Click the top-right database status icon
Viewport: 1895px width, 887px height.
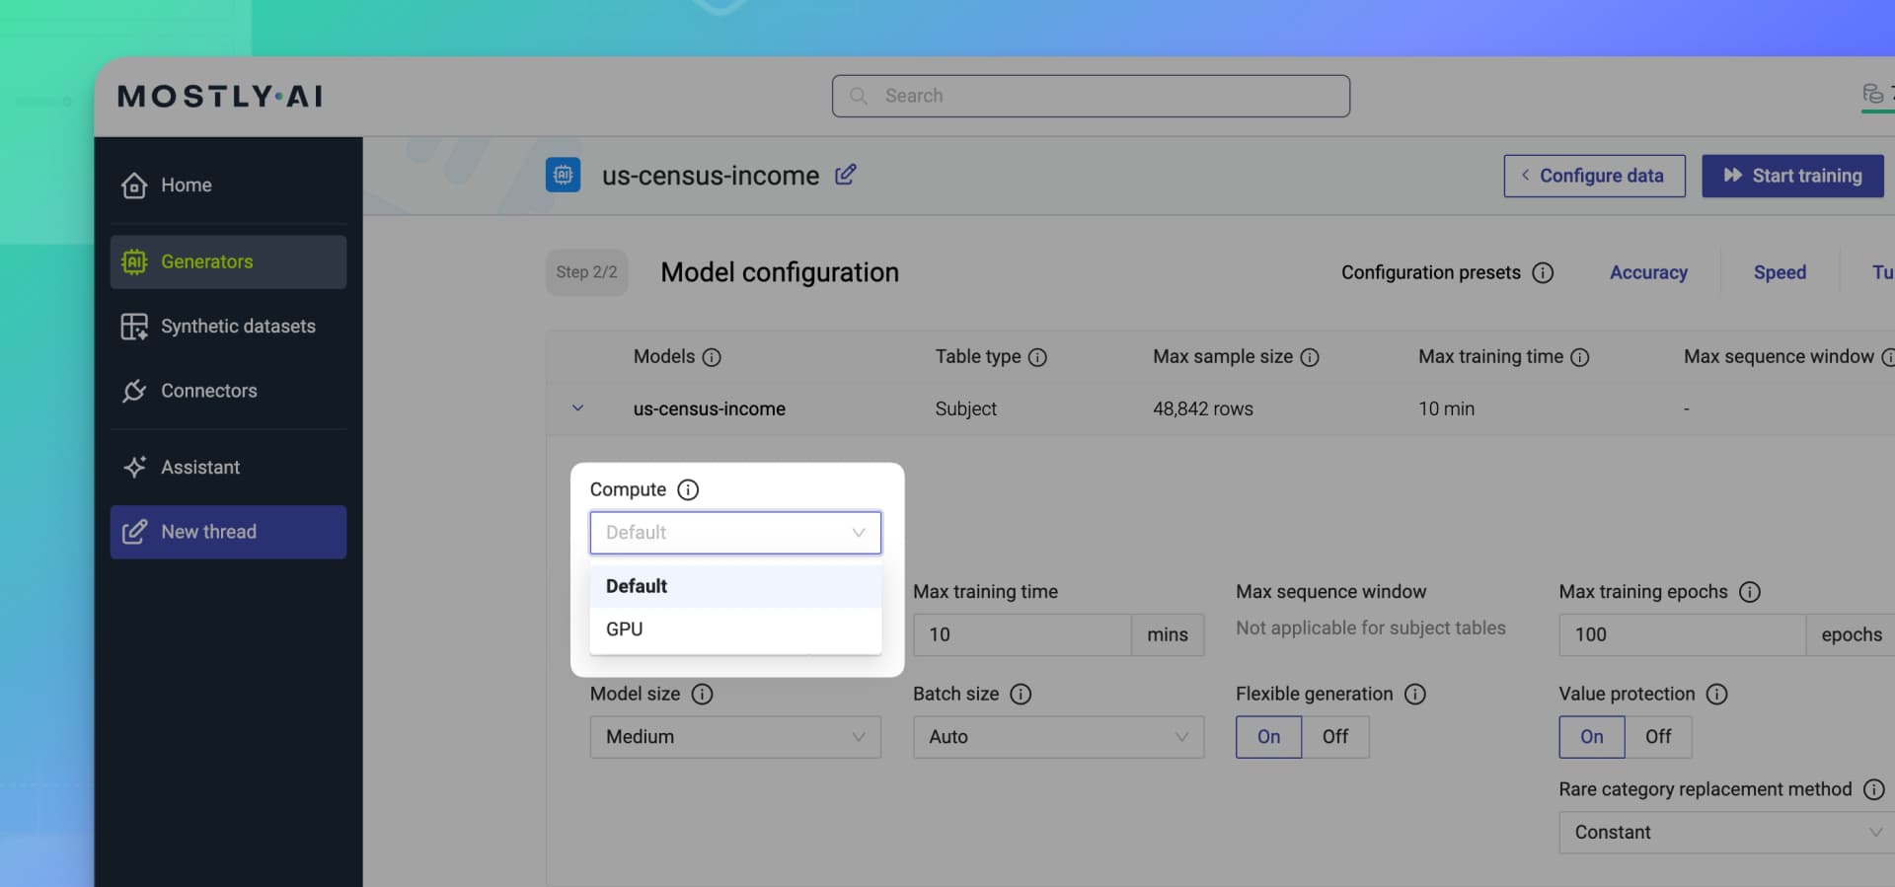(x=1872, y=95)
